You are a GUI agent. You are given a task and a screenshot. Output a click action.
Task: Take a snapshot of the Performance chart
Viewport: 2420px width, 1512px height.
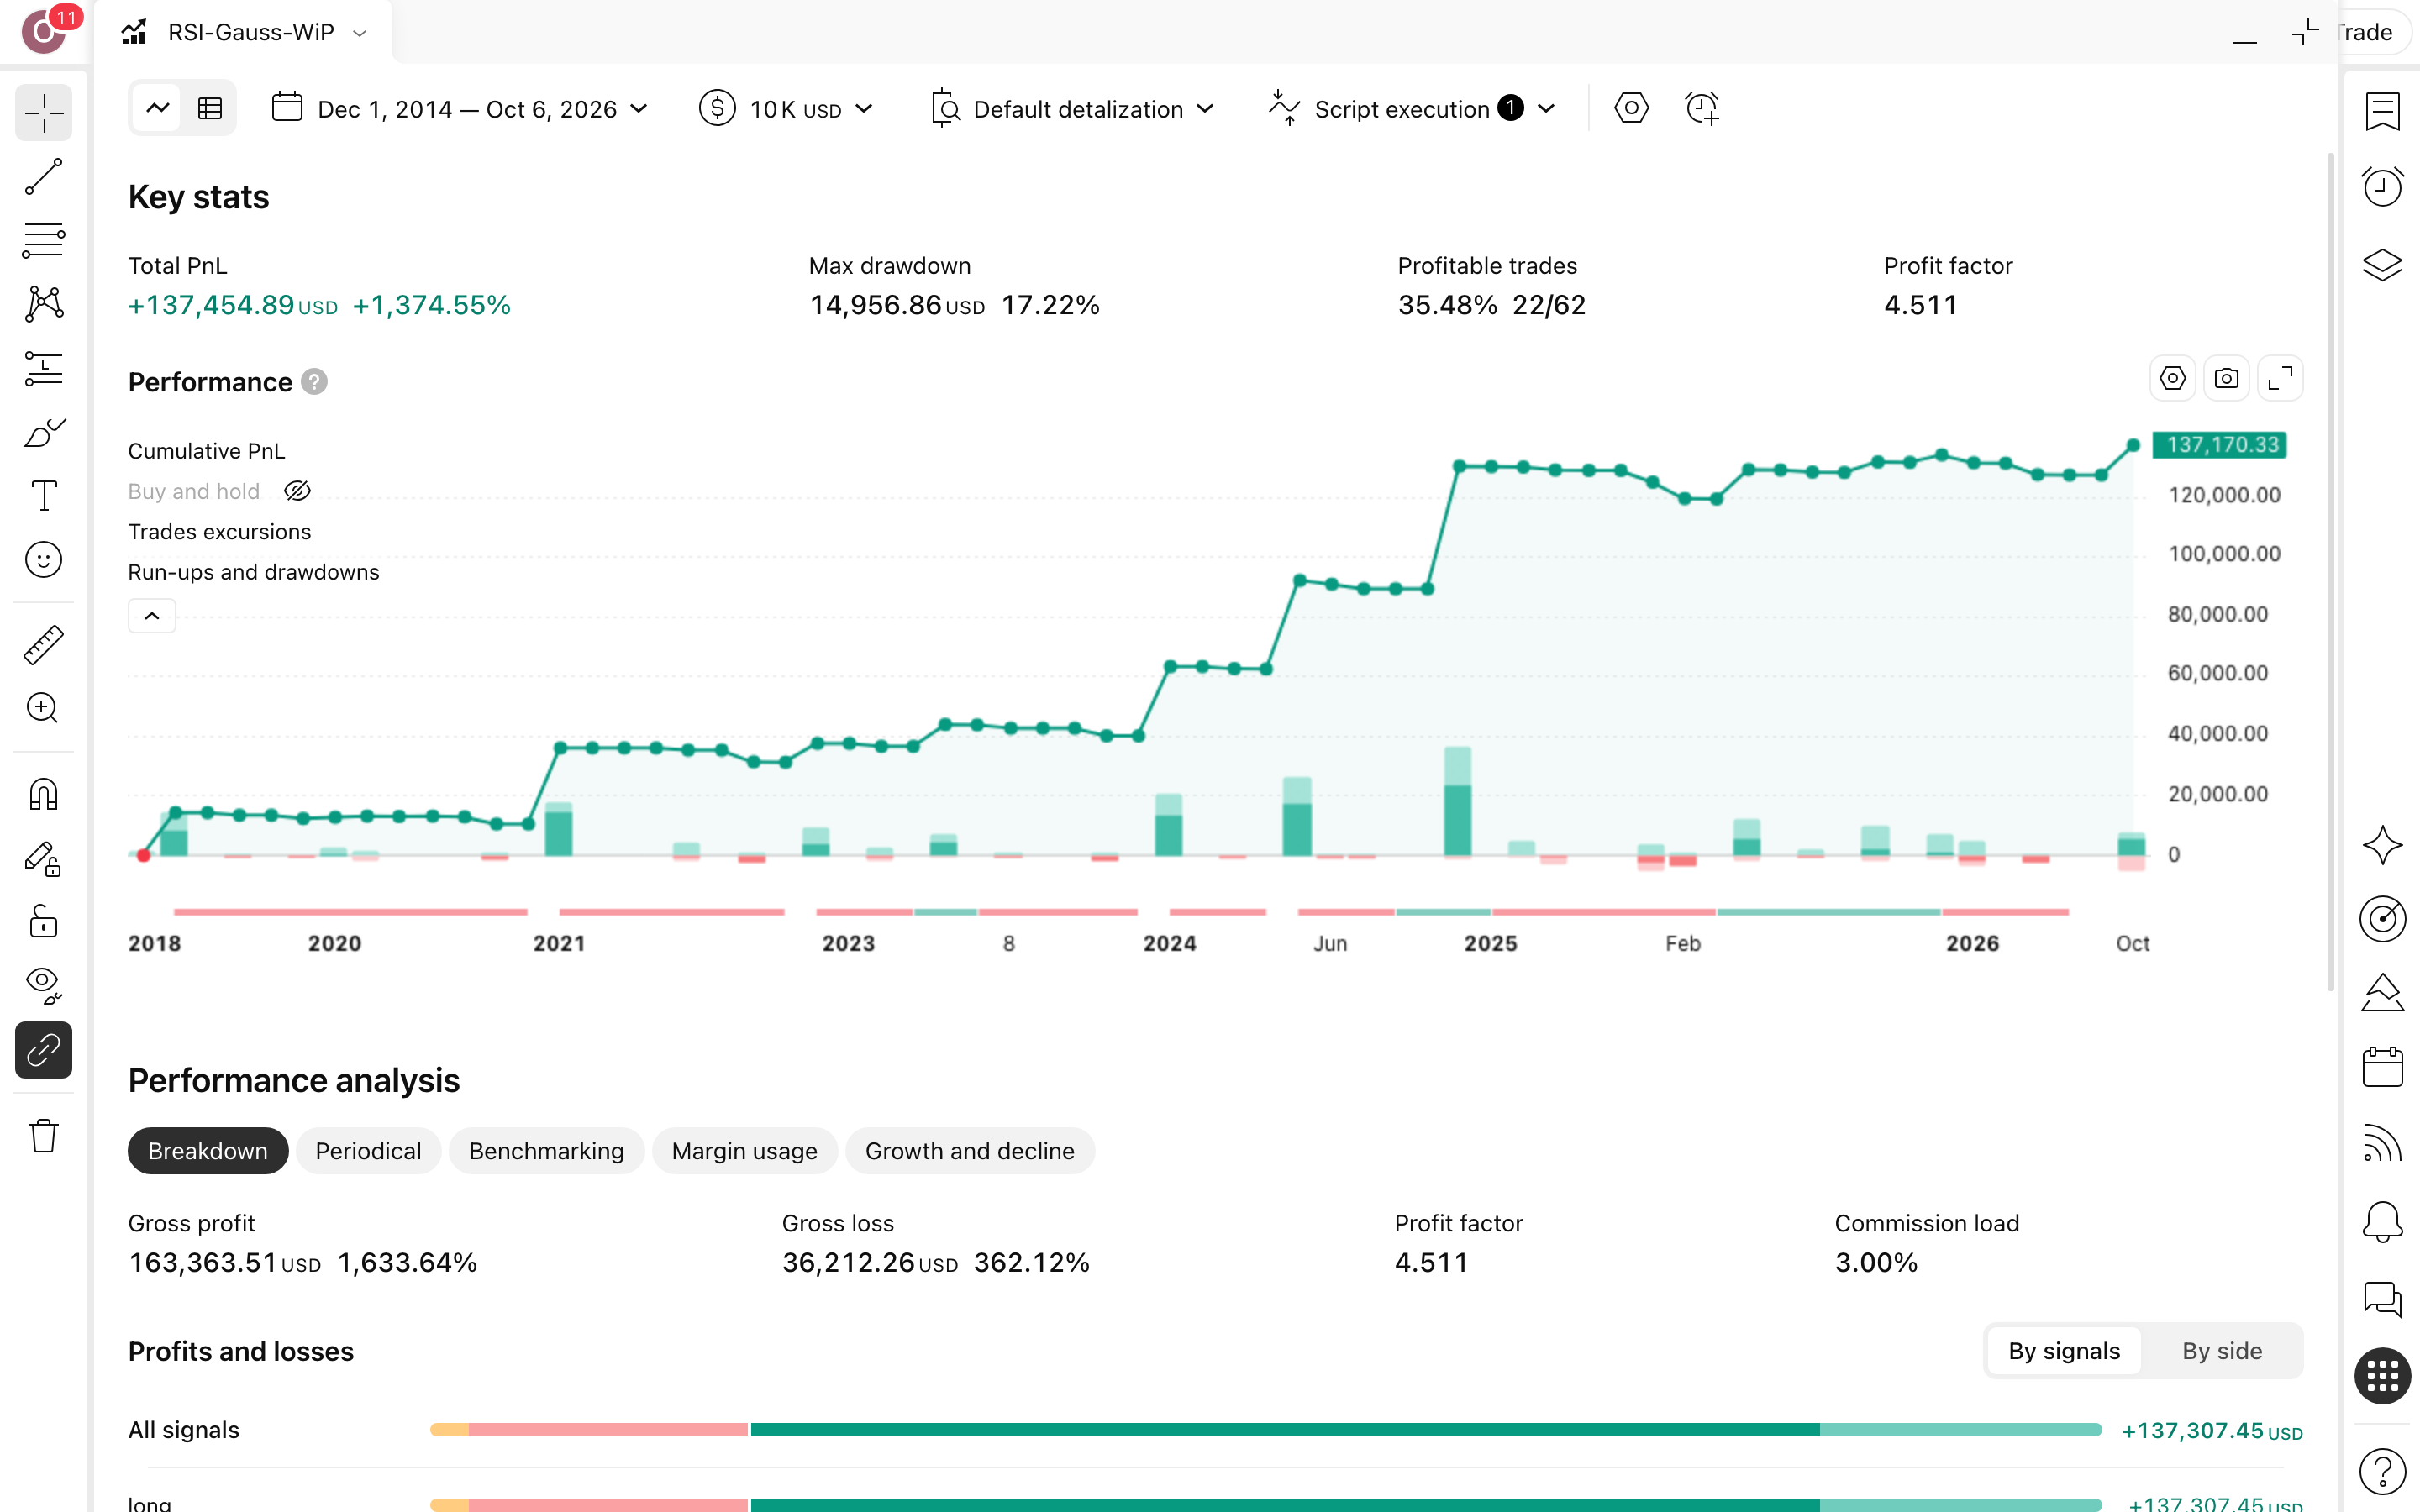tap(2226, 379)
